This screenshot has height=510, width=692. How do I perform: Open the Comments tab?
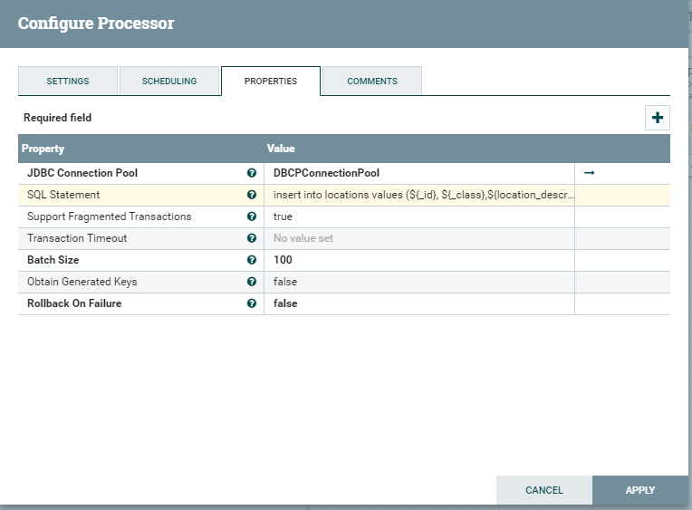click(x=372, y=81)
